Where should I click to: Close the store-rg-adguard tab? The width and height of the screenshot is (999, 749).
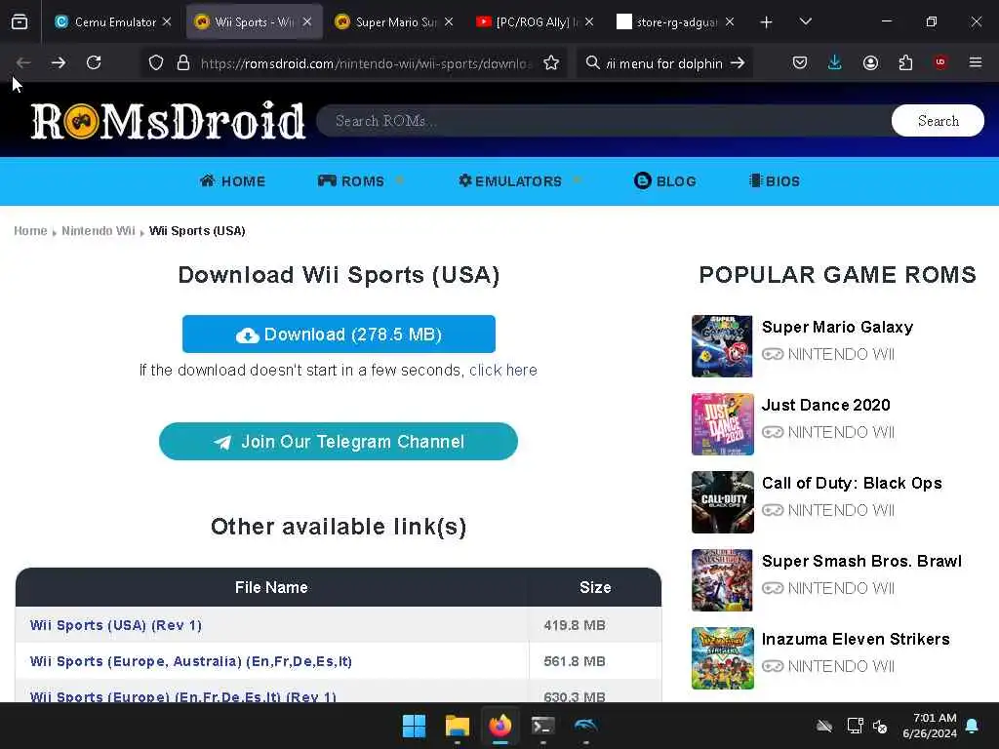730,21
